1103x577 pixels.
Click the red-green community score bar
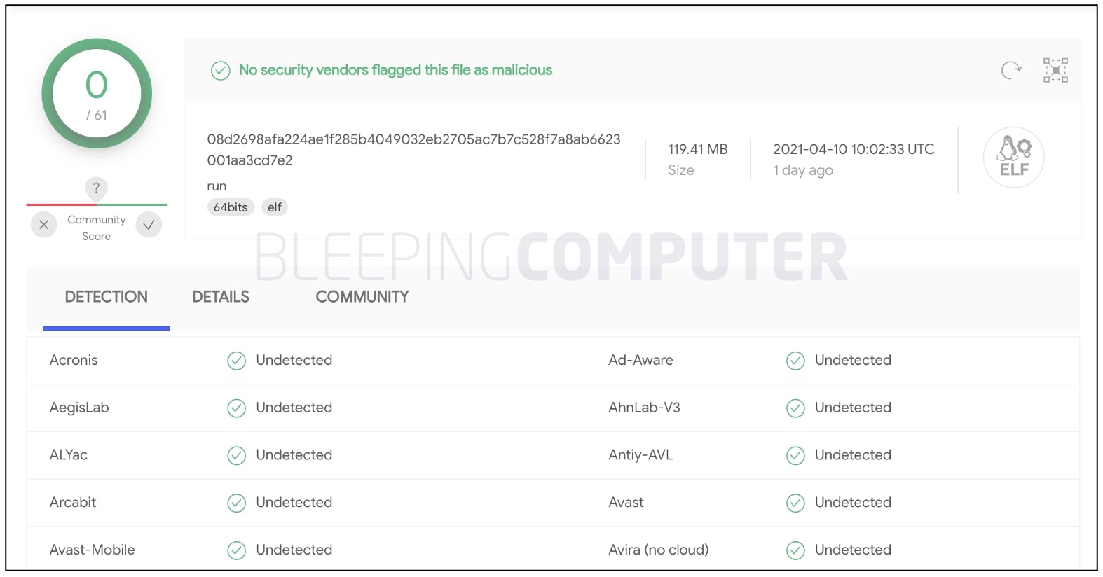click(96, 205)
